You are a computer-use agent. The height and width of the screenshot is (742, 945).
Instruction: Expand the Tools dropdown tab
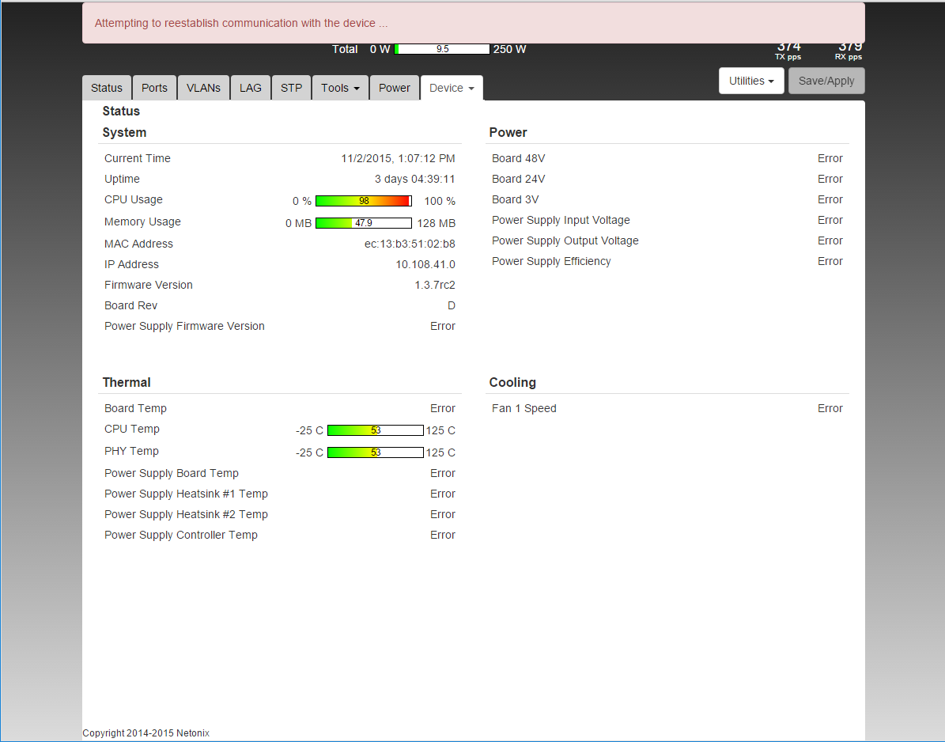point(340,88)
